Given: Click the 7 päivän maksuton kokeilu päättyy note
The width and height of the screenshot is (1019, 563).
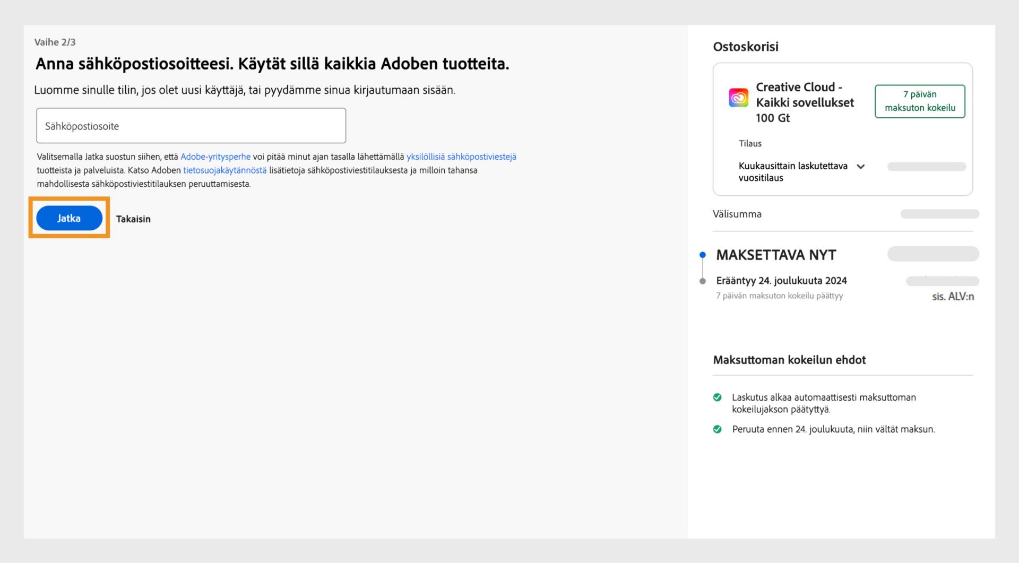Looking at the screenshot, I should [780, 296].
